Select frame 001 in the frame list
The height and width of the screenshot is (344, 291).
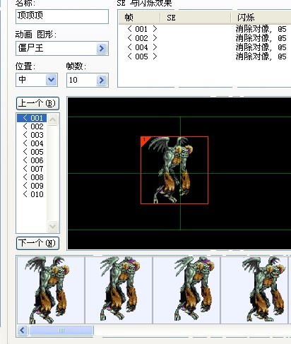32,118
